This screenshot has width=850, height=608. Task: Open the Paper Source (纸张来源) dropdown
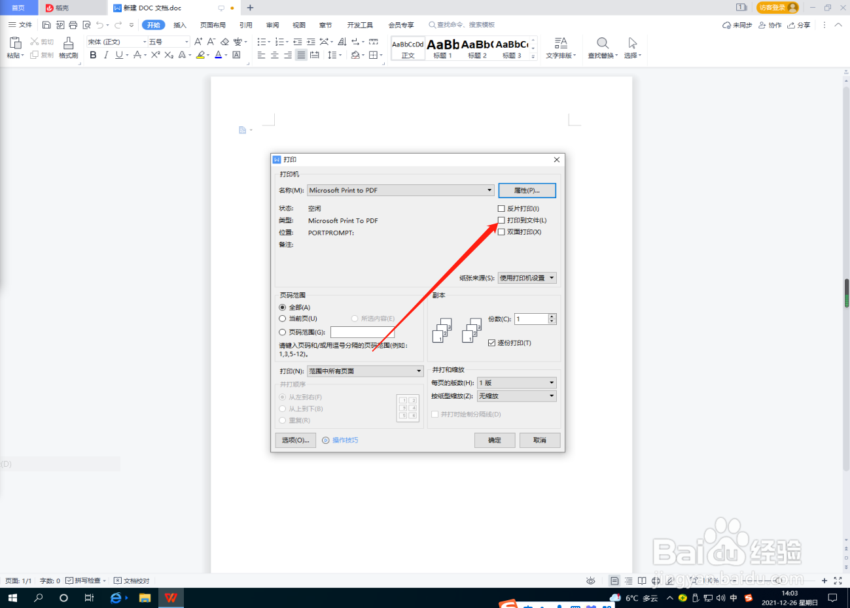tap(527, 278)
